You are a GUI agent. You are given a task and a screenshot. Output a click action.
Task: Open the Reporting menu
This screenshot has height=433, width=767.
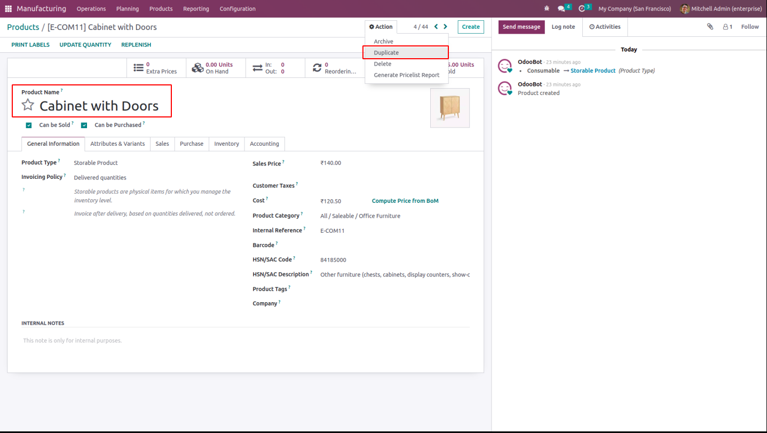196,9
